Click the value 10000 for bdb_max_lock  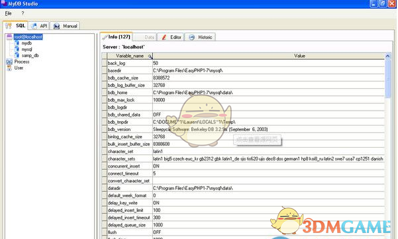[x=159, y=100]
